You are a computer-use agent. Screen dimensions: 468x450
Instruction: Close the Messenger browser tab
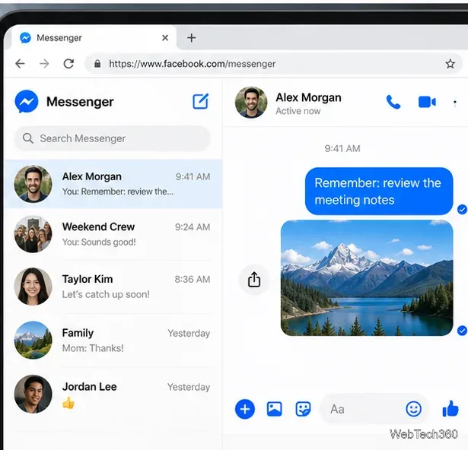coord(165,38)
